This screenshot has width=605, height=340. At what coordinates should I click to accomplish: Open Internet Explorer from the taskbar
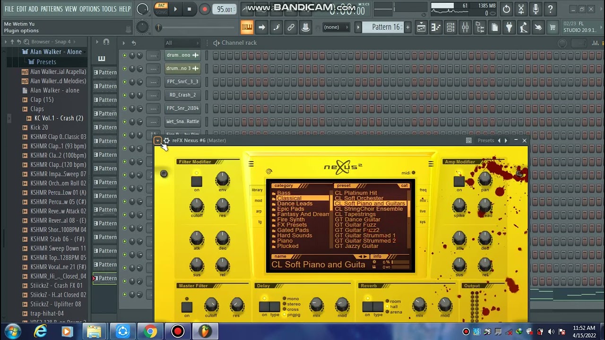click(40, 331)
